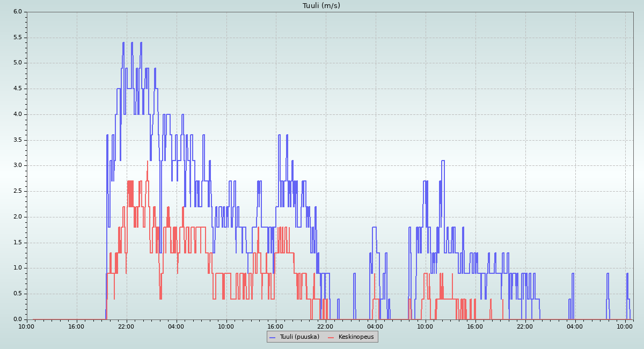The image size is (644, 349).
Task: Select the 0.5 y-axis tick label
Action: pos(18,294)
